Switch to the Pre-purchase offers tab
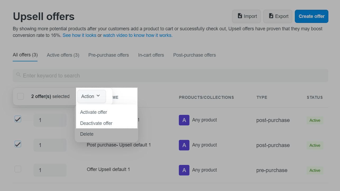Image resolution: width=340 pixels, height=191 pixels. pyautogui.click(x=109, y=55)
